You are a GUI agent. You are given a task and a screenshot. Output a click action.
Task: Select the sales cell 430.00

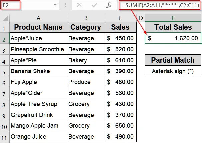(120, 104)
